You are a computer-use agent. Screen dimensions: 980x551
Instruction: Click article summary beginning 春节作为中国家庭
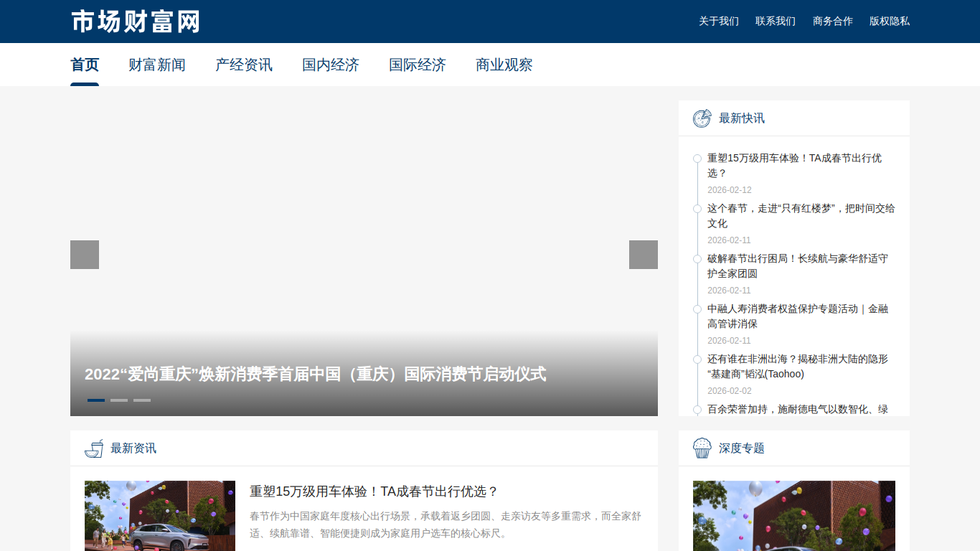(x=446, y=524)
